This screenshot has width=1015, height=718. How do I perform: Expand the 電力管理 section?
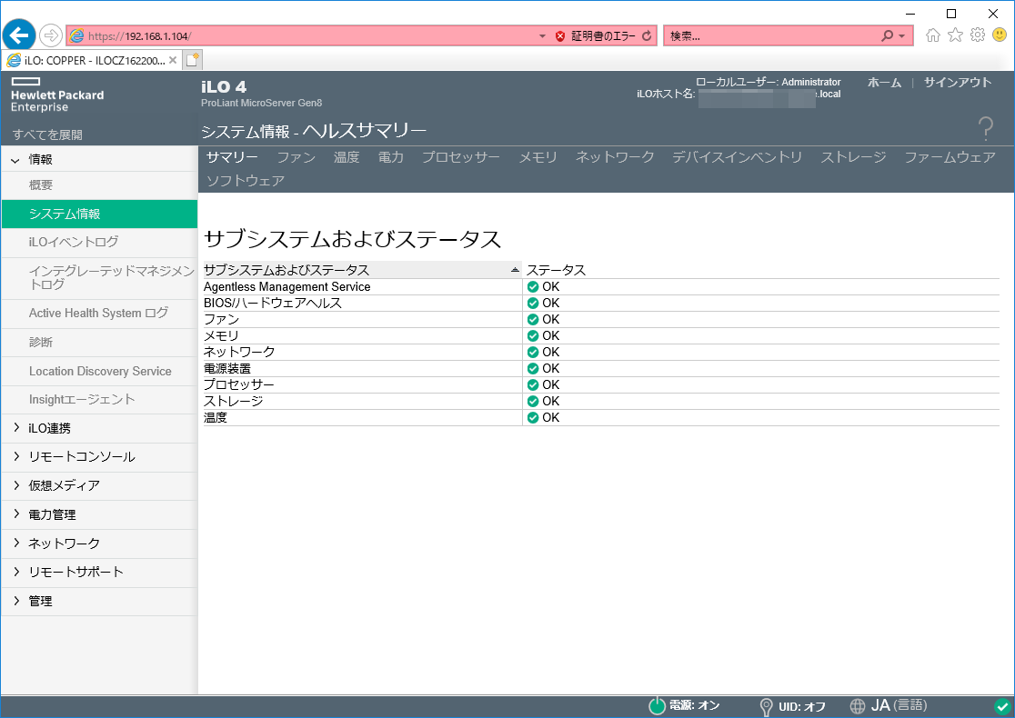point(16,514)
